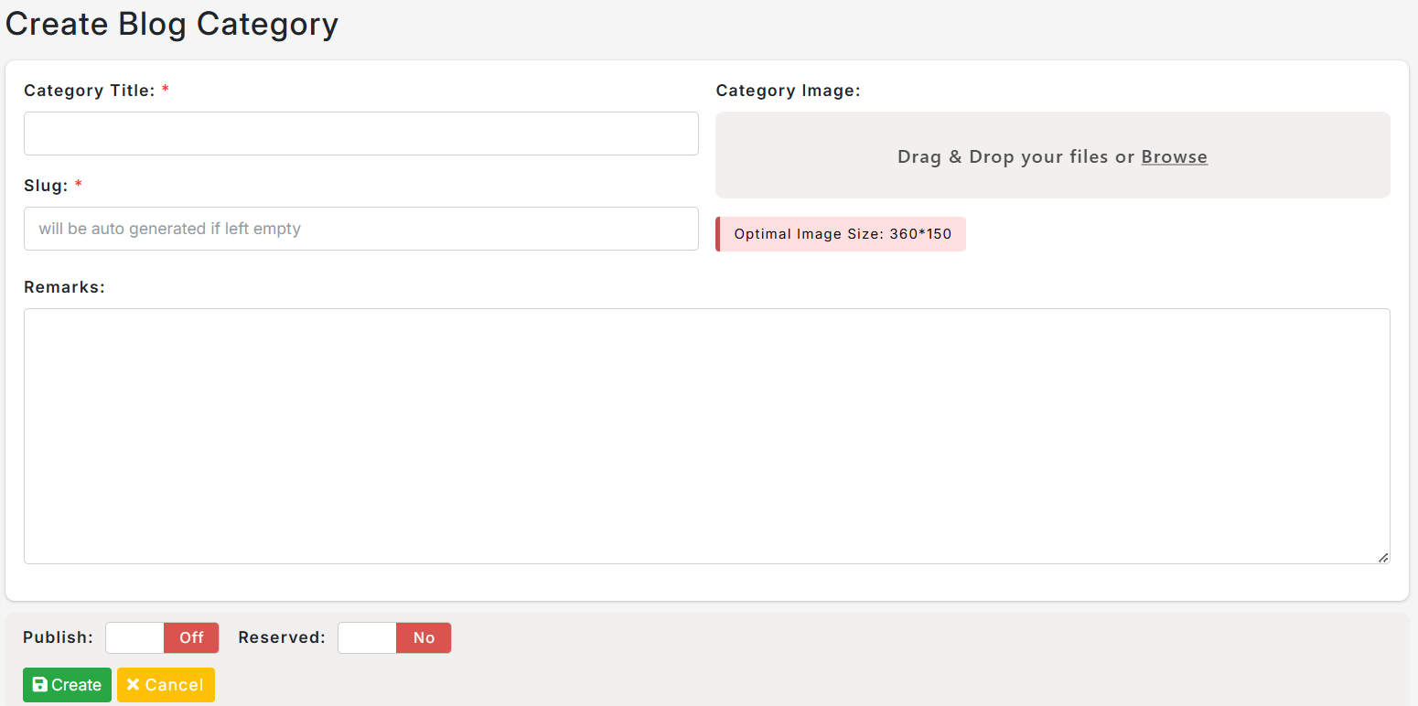Focus the Category Title input field
1418x706 pixels.
(361, 134)
